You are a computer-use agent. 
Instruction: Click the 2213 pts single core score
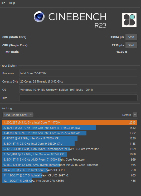coord(118,45)
